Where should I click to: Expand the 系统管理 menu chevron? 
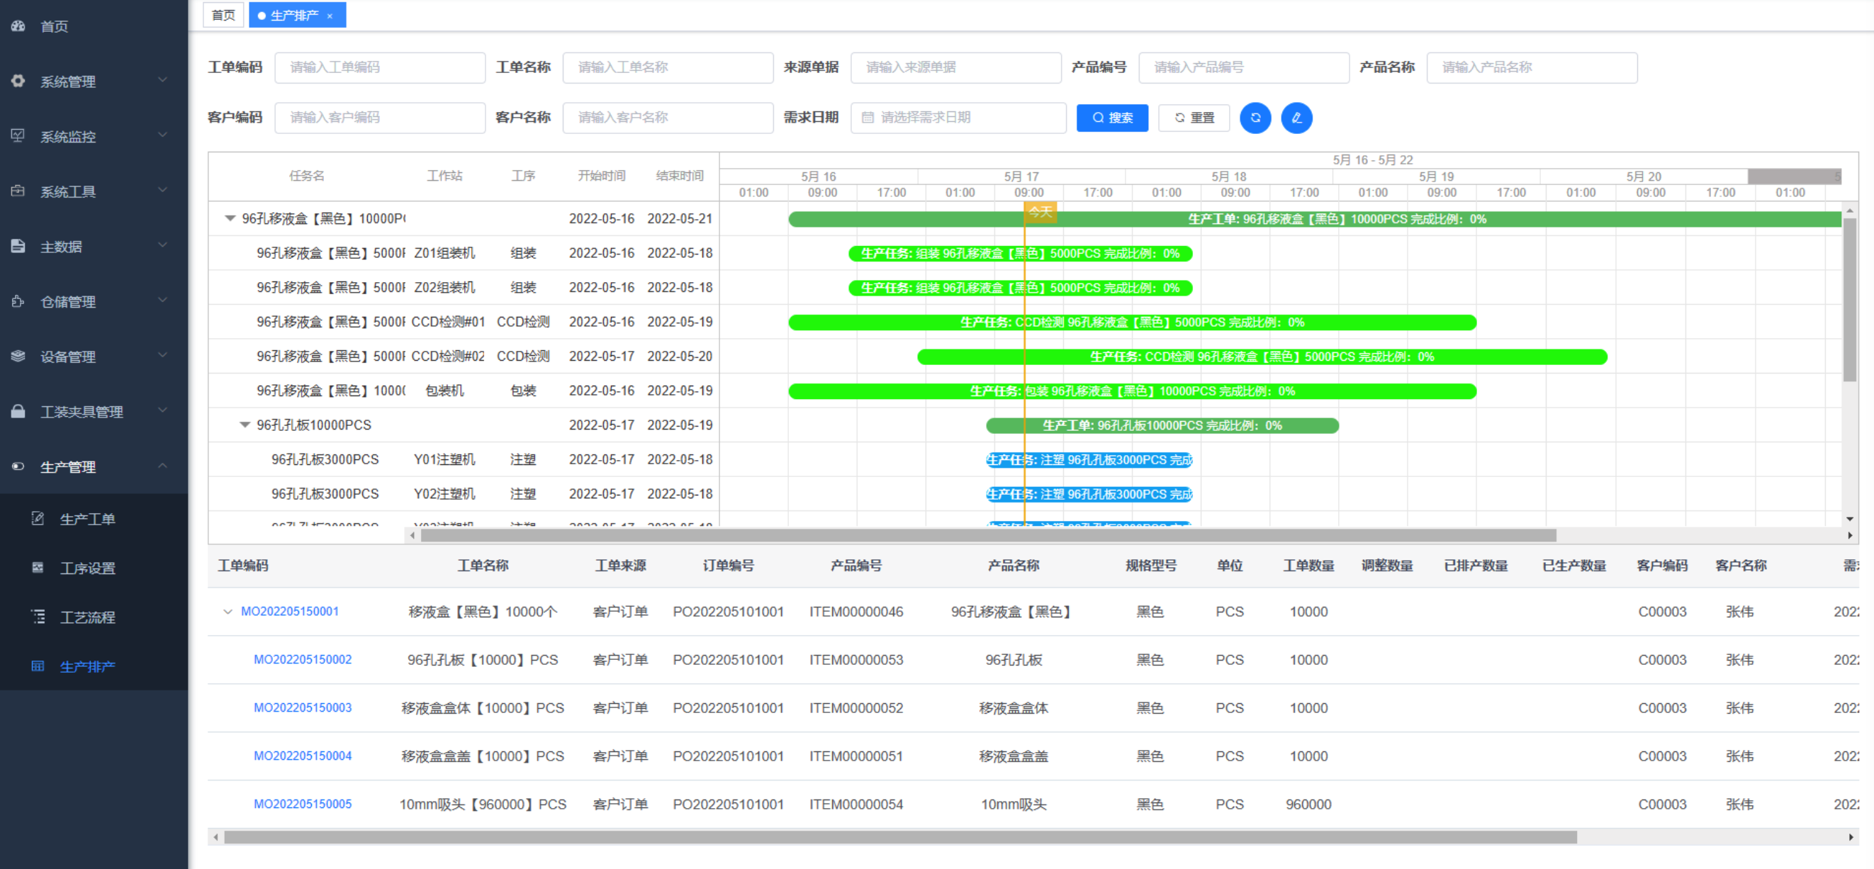(x=163, y=80)
